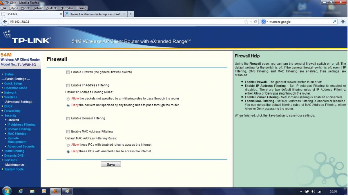
Task: Open the Narzędzia menu
Action: point(67,8)
